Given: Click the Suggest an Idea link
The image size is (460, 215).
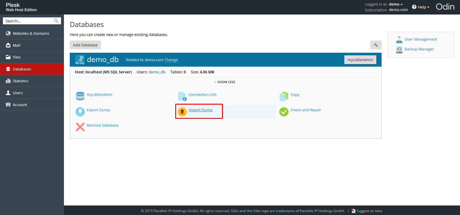Looking at the screenshot, I should pyautogui.click(x=369, y=211).
